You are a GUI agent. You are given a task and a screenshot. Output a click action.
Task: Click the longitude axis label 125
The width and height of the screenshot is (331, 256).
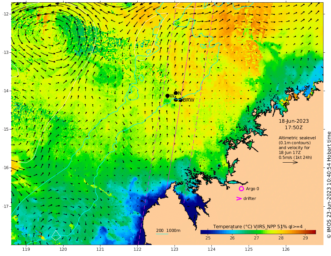click(x=249, y=249)
